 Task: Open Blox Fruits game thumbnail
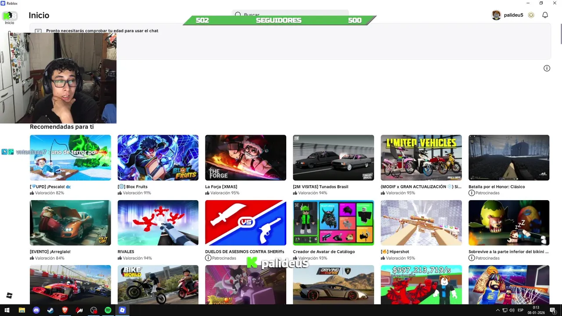click(x=158, y=158)
